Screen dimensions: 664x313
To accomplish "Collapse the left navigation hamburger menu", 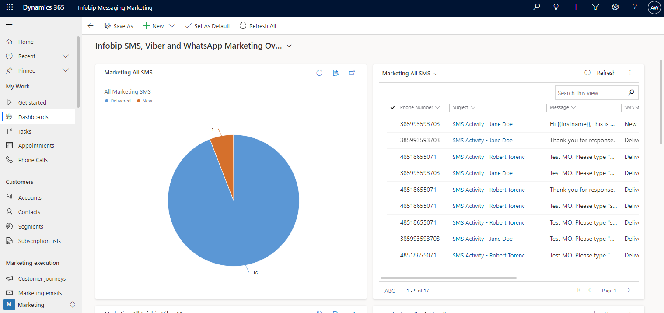I will tap(9, 26).
